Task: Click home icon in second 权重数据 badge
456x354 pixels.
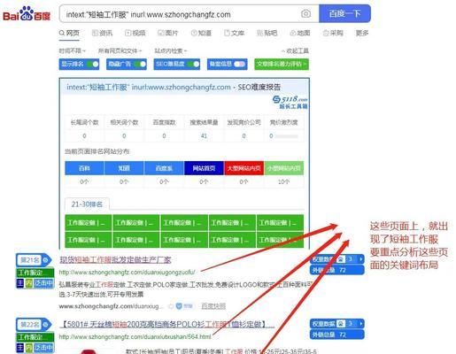Action: [x=341, y=324]
